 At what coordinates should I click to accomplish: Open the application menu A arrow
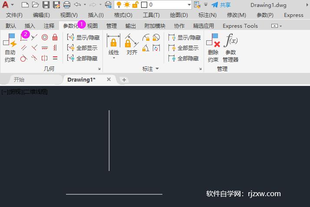pyautogui.click(x=13, y=4)
